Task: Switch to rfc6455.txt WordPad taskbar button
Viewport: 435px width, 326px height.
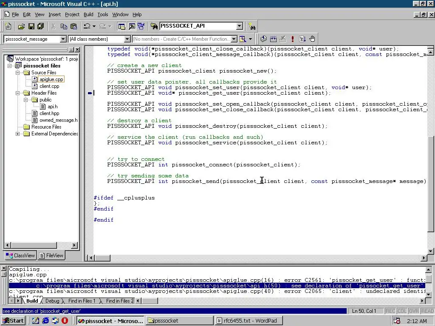Action: point(249,321)
